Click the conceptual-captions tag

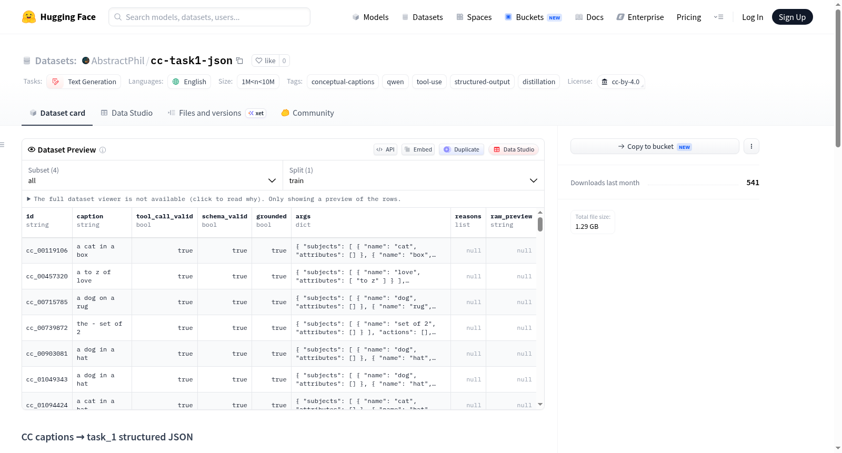pos(343,82)
